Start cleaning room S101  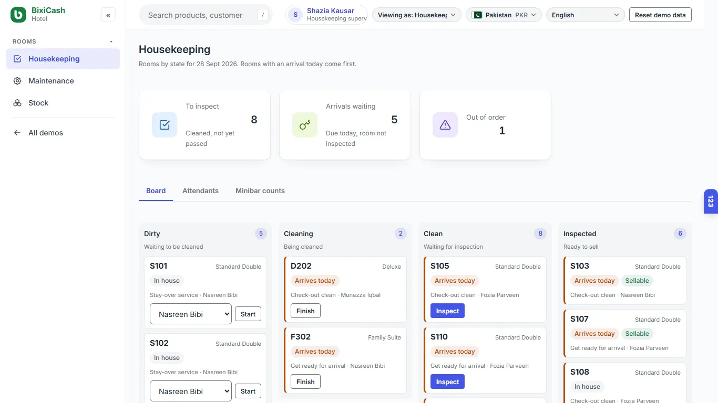click(x=248, y=314)
